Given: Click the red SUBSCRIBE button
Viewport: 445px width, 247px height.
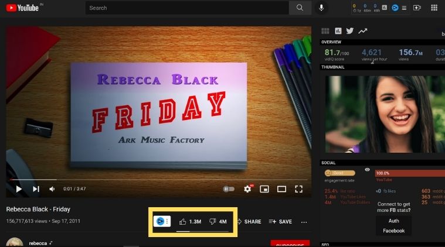Looking at the screenshot, I should [x=290, y=244].
